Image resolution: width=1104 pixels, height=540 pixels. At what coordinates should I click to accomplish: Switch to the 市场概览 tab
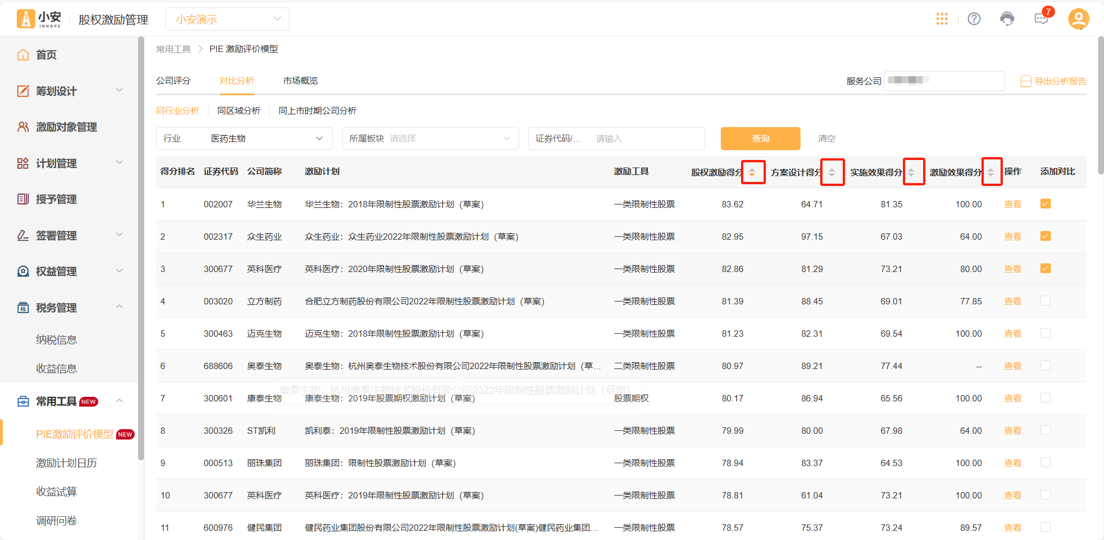point(301,81)
